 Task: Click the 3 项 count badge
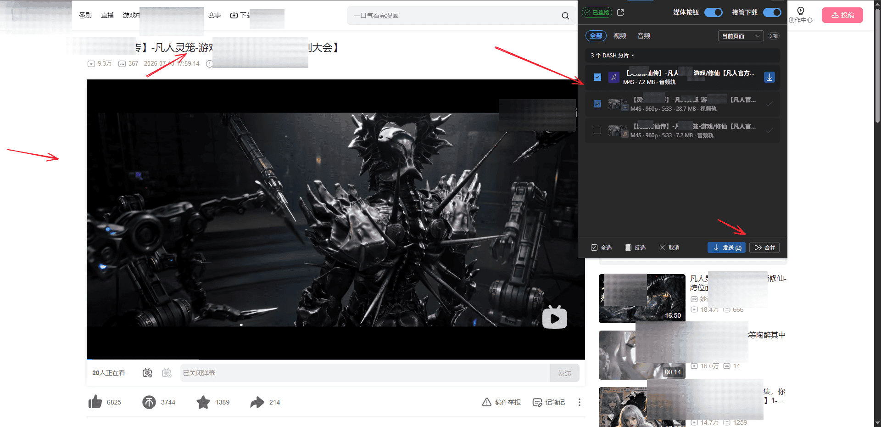[774, 36]
